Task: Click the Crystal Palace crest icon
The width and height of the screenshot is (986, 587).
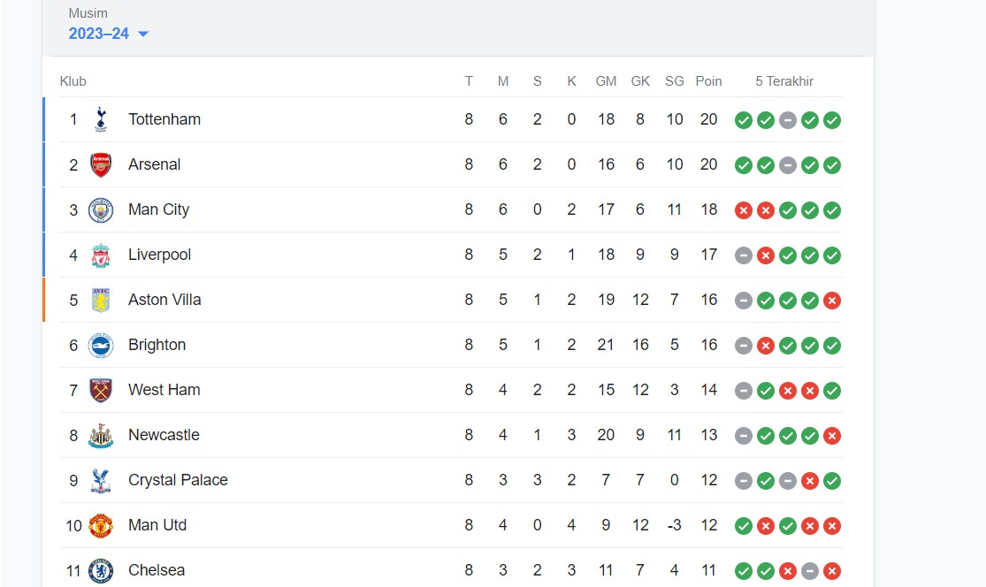Action: click(101, 481)
